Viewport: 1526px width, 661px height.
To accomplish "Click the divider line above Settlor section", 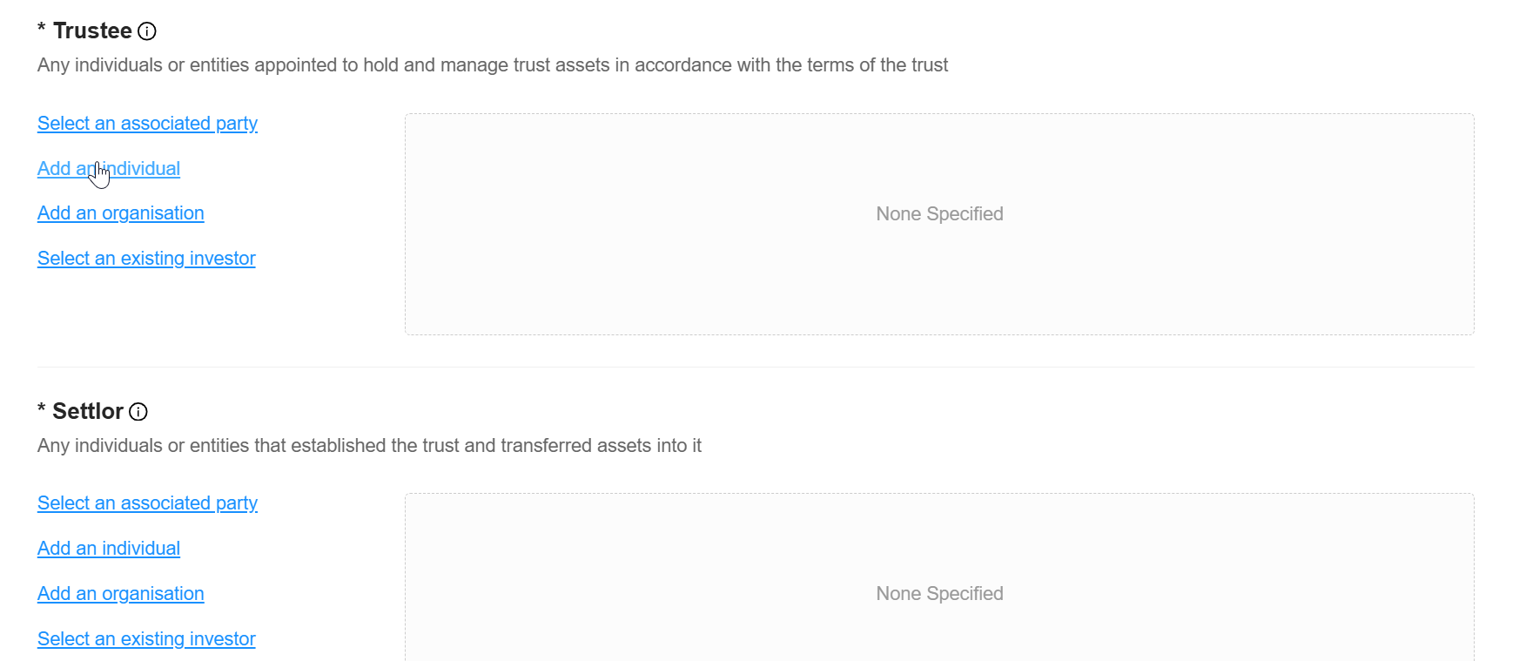I will coord(756,368).
